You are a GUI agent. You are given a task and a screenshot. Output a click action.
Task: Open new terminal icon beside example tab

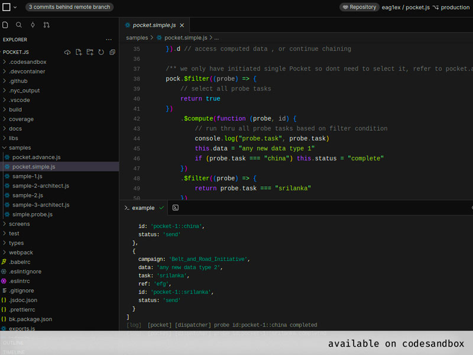tap(176, 208)
